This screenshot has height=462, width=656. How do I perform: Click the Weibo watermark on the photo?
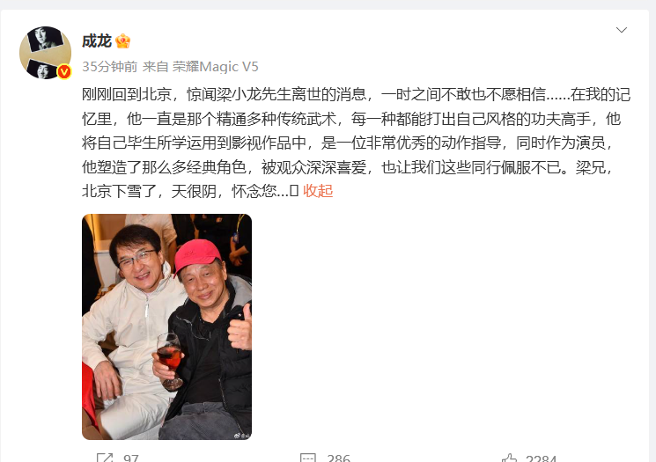pos(243,436)
